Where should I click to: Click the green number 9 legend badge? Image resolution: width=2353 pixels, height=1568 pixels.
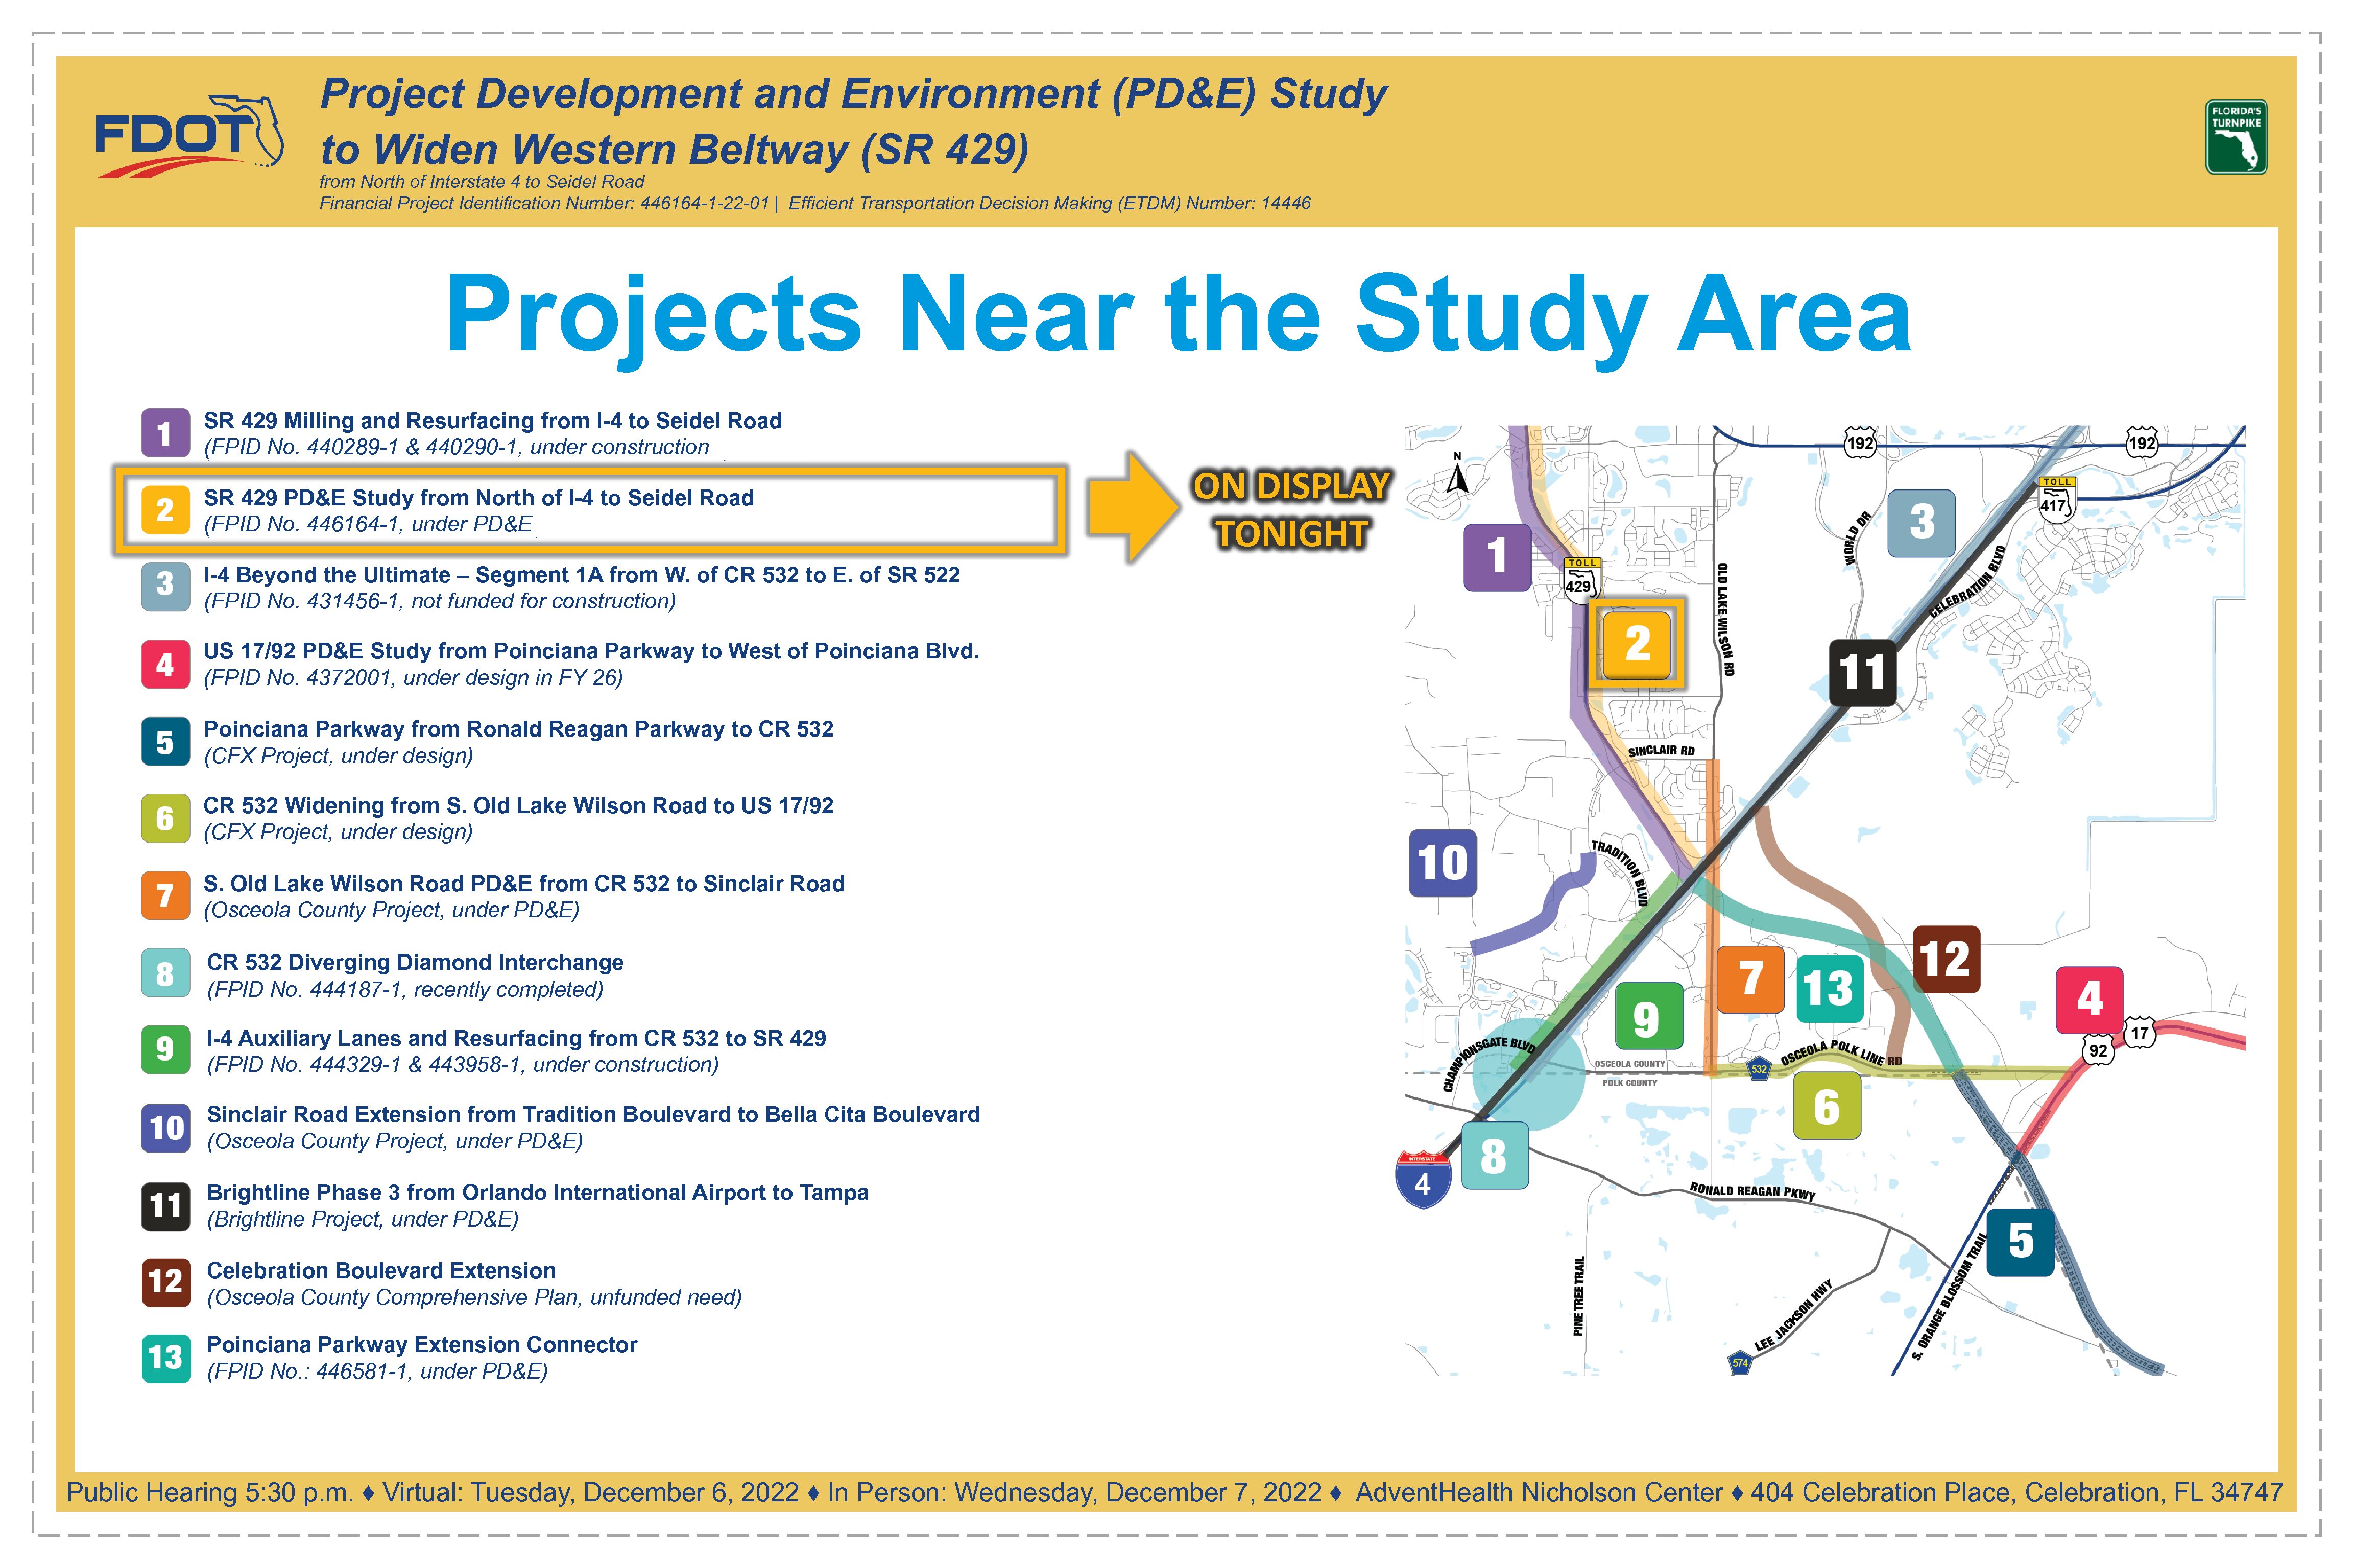click(165, 1049)
